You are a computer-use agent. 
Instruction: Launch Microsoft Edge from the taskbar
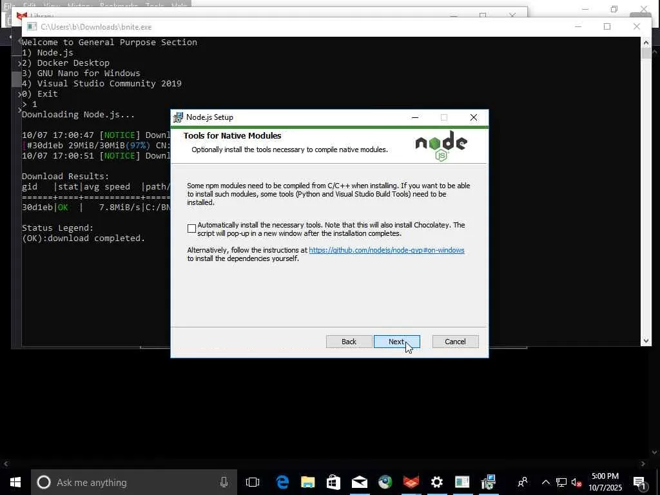point(282,482)
